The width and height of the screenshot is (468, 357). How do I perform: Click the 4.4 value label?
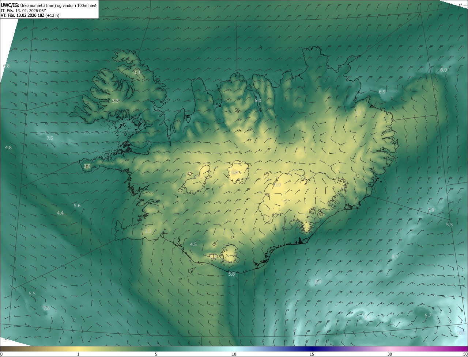(60, 213)
